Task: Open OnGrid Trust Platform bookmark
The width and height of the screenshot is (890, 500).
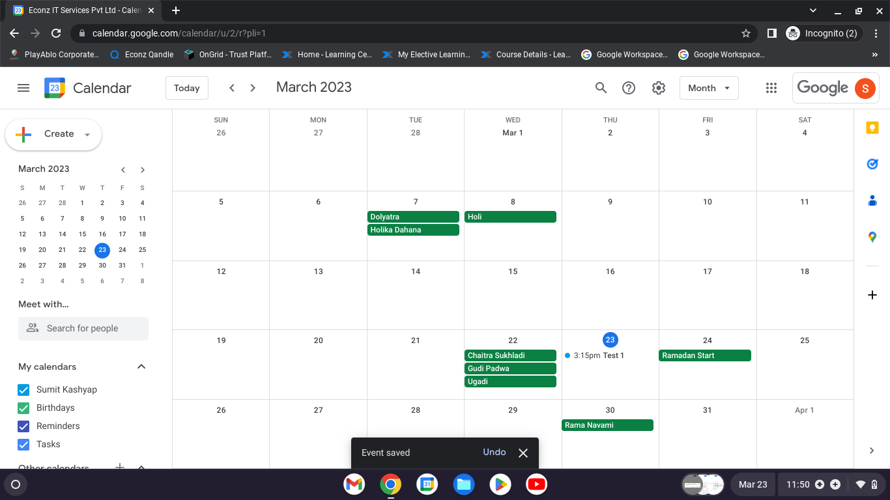Action: point(227,55)
